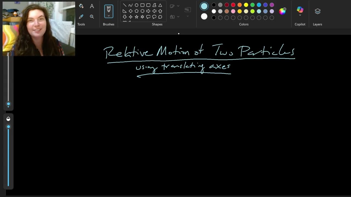Choose the Down arrow shape
The width and height of the screenshot is (351, 197).
pos(125,17)
